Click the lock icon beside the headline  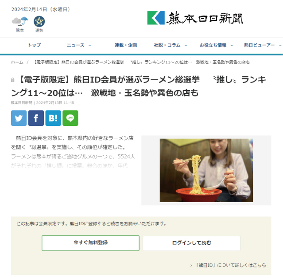click(13, 80)
